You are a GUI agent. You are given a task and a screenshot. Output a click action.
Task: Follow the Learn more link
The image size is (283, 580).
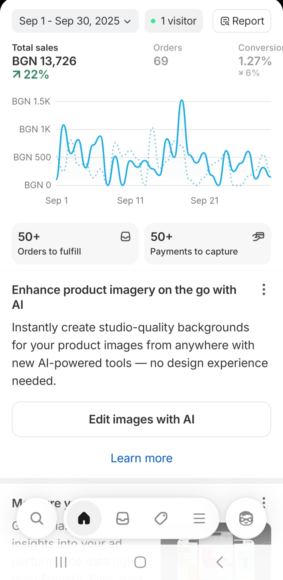click(141, 458)
